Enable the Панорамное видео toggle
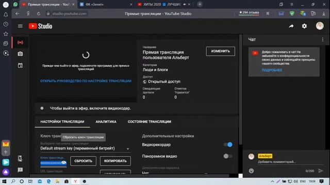Viewport: 330px width, 185px height. point(228,156)
